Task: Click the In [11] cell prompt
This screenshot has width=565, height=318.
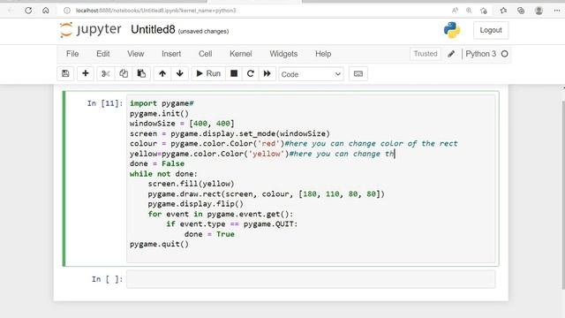Action: pyautogui.click(x=105, y=103)
